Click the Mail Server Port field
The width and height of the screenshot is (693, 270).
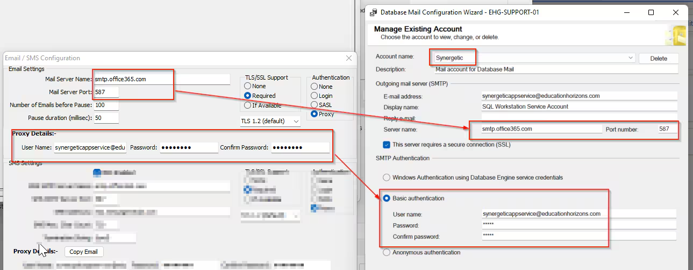click(x=106, y=92)
